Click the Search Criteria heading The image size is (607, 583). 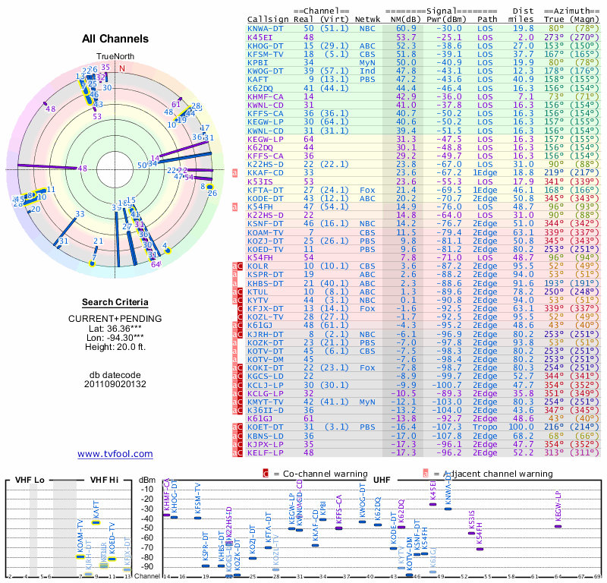(x=115, y=302)
